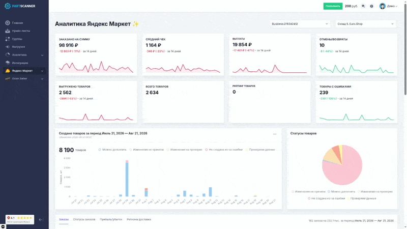Click the Выплаты sparkline chart

click(x=270, y=69)
